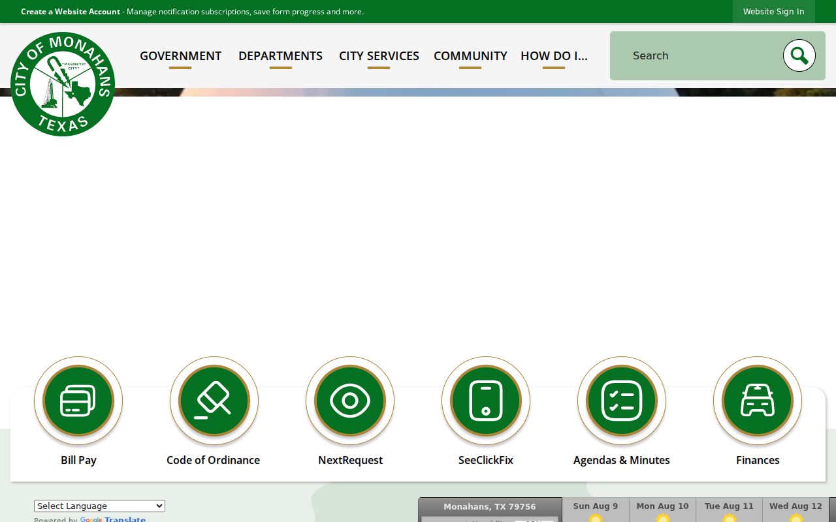Image resolution: width=836 pixels, height=522 pixels.
Task: Open the Community menu
Action: tap(470, 56)
